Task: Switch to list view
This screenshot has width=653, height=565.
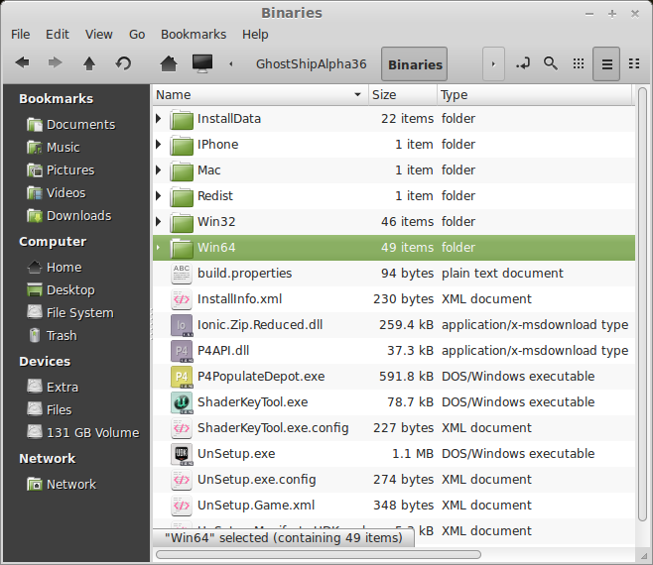Action: [606, 63]
